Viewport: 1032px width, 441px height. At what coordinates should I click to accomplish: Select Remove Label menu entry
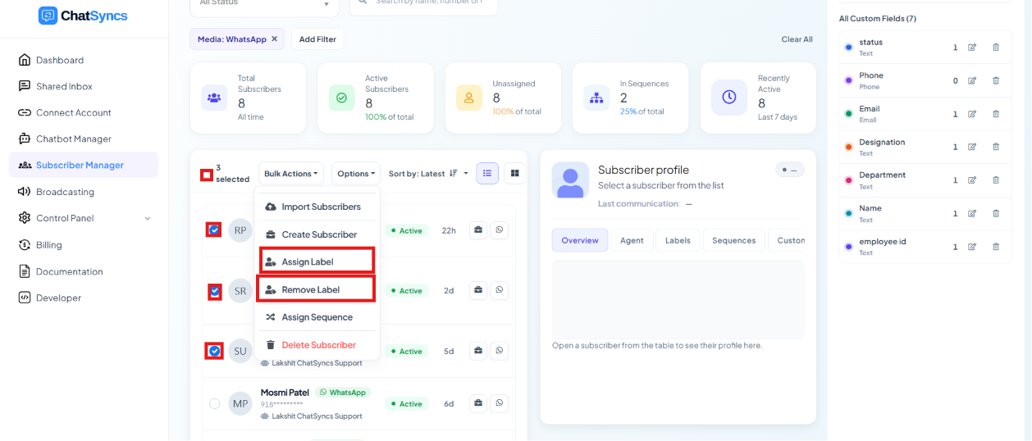pos(317,289)
